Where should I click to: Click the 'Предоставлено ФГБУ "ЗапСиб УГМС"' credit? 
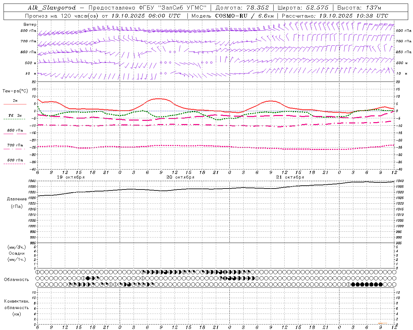tap(147, 8)
